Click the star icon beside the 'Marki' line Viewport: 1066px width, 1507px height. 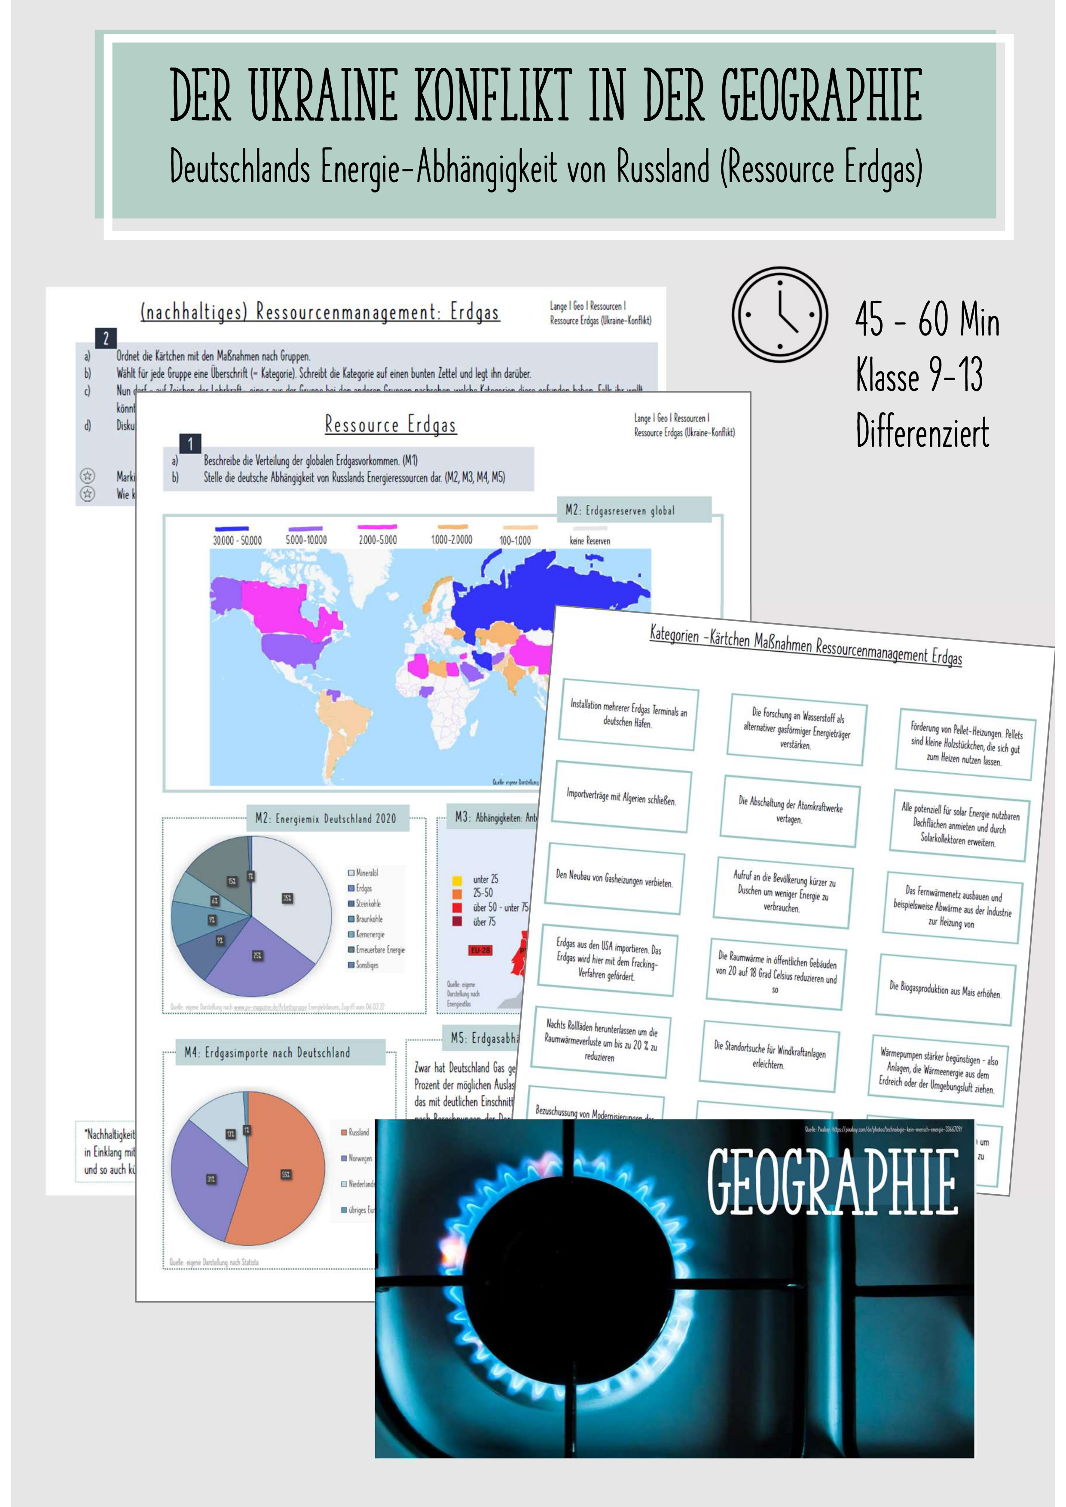click(87, 476)
